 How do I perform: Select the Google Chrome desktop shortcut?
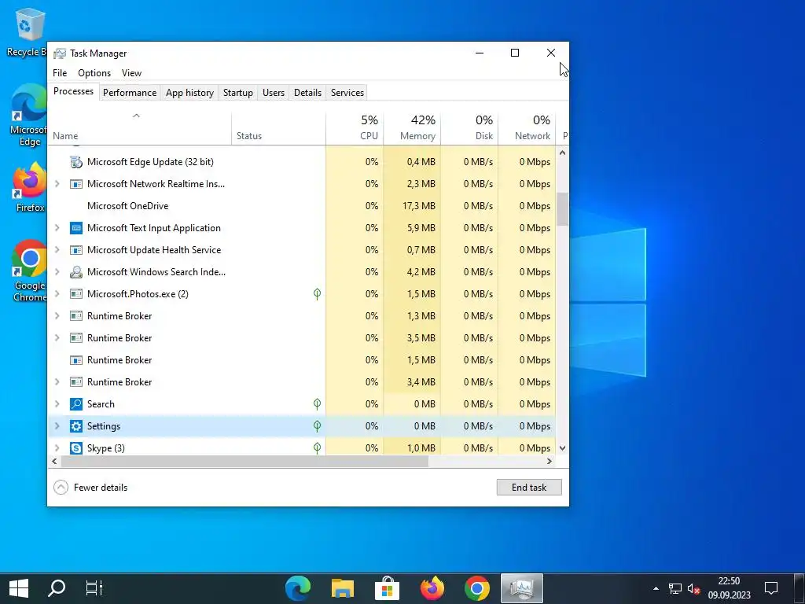[30, 271]
